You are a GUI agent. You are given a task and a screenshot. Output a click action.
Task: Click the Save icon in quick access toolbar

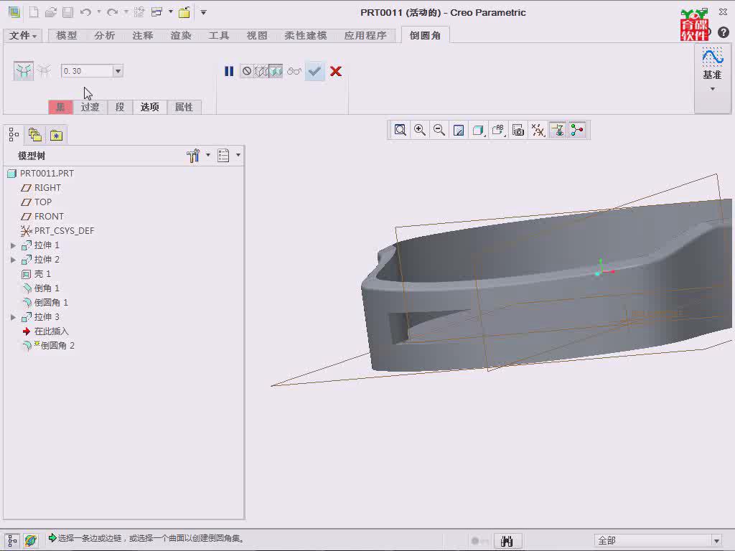[68, 12]
